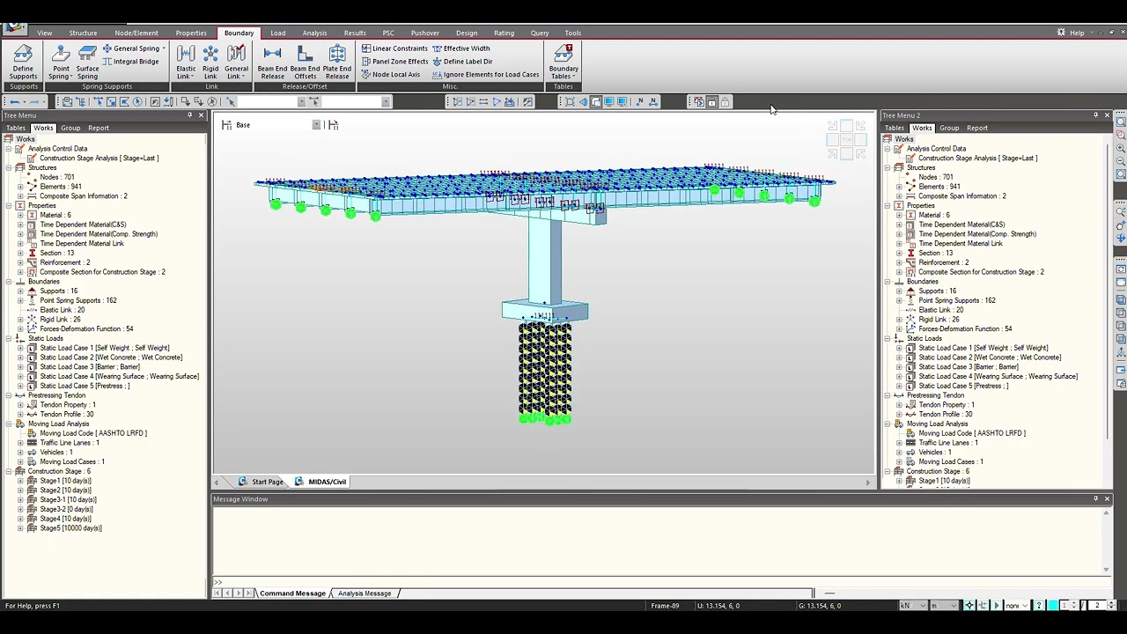The height and width of the screenshot is (634, 1127).
Task: Switch to the Node/Element ribbon tab
Action: pyautogui.click(x=136, y=33)
